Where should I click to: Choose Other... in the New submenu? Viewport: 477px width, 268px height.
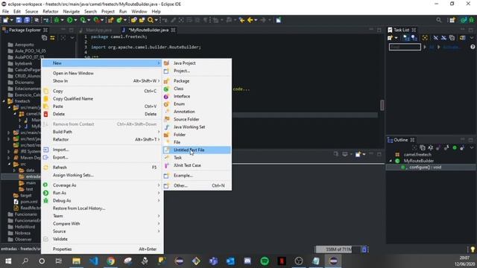[x=197, y=185]
